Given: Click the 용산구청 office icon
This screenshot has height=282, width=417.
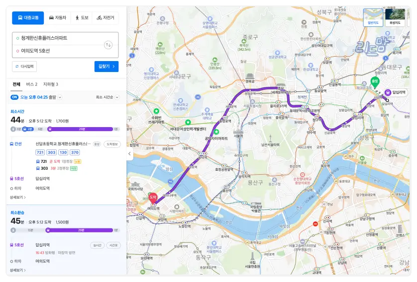Looking at the screenshot, I should [275, 180].
